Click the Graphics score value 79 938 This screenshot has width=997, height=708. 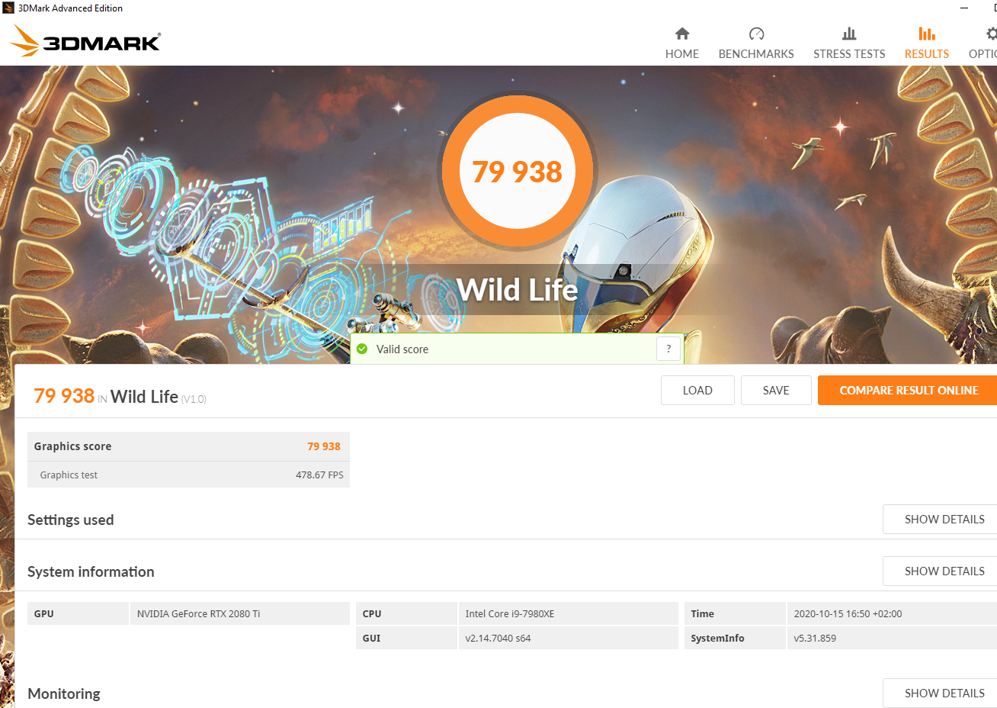pyautogui.click(x=324, y=446)
